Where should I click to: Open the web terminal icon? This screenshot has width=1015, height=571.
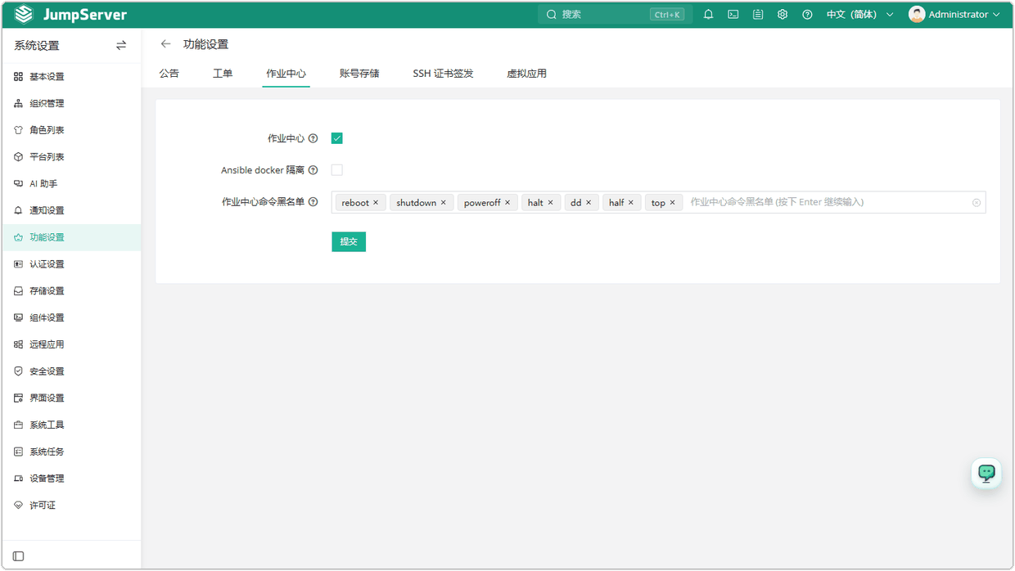733,15
